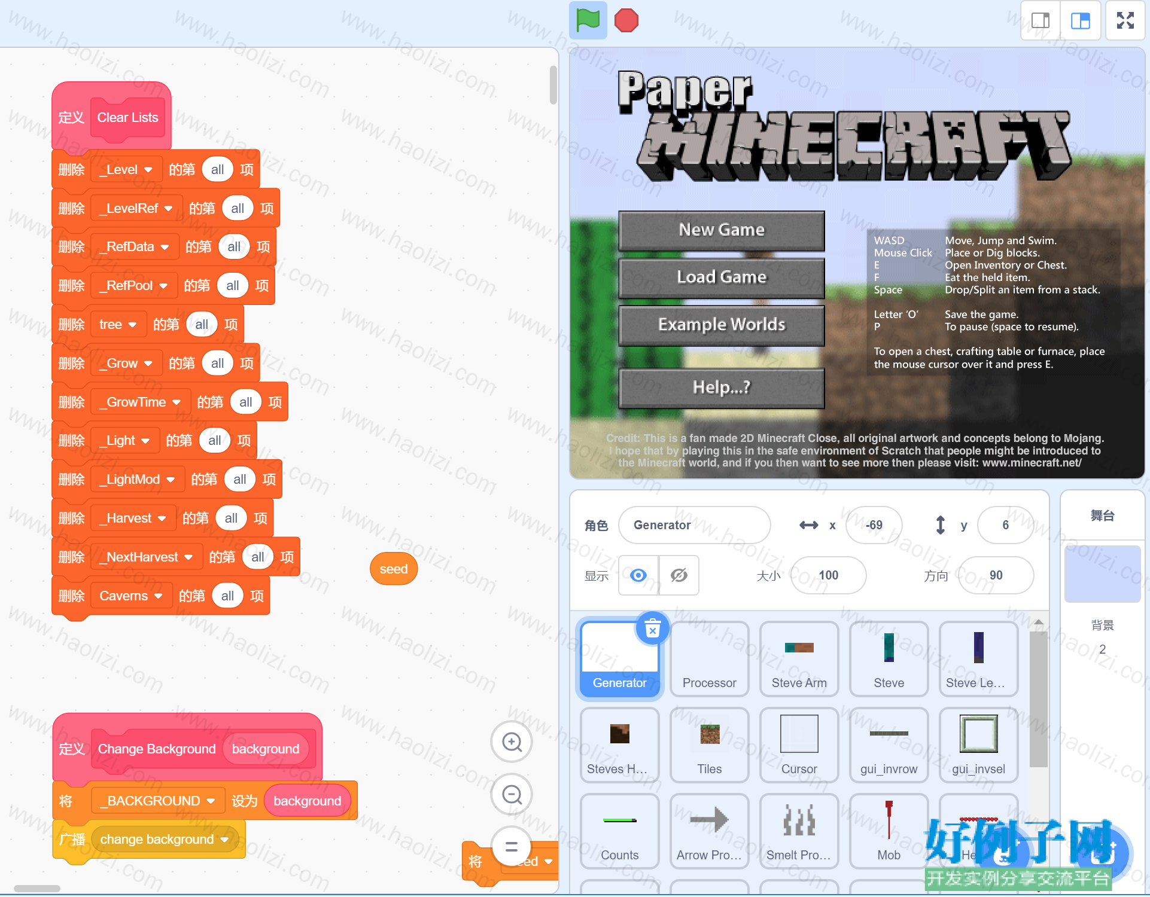This screenshot has height=897, width=1150.
Task: Click the red stop button
Action: click(626, 20)
